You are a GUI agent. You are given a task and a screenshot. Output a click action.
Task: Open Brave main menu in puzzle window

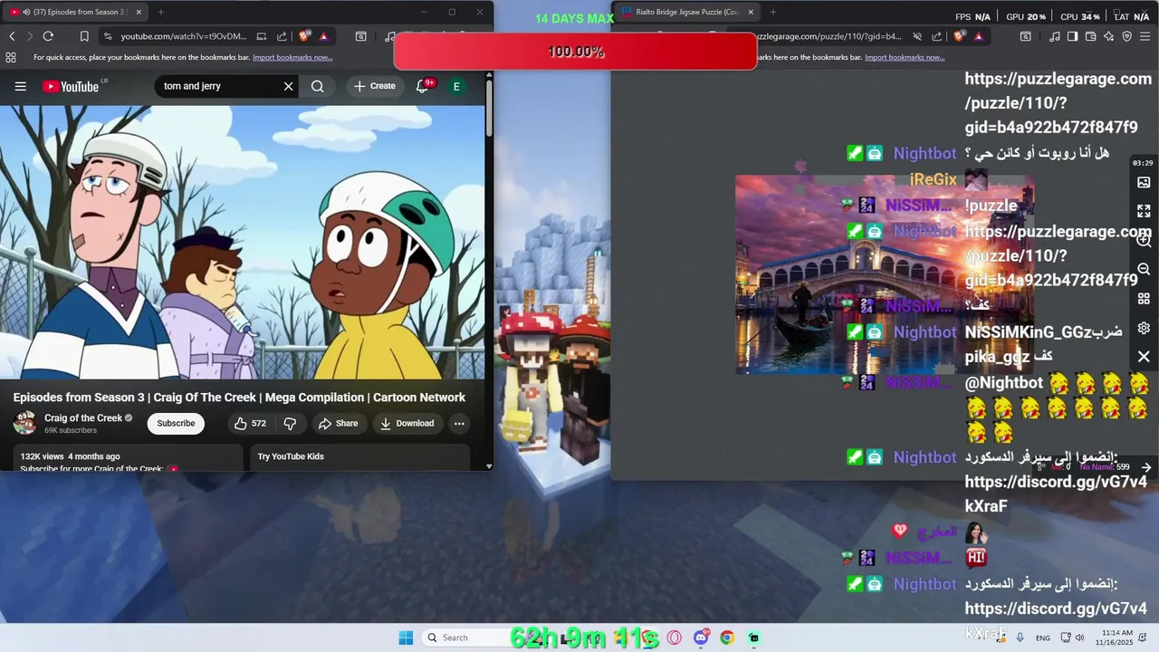pos(1144,36)
